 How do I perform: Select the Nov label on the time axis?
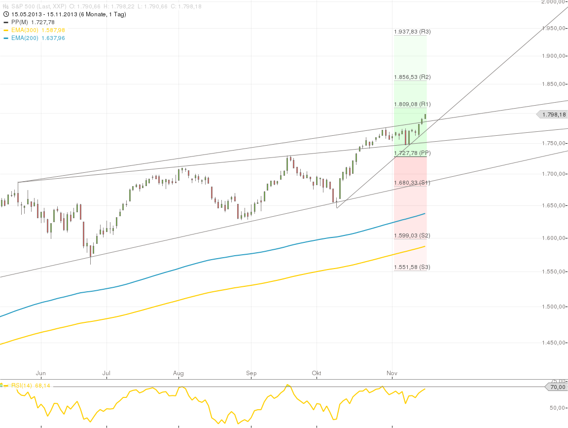391,374
